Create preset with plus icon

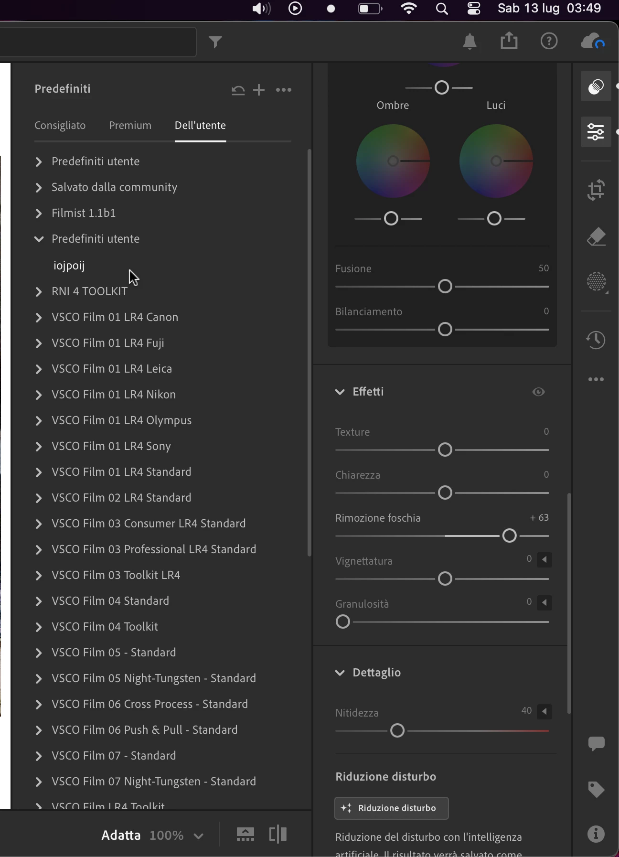[259, 90]
